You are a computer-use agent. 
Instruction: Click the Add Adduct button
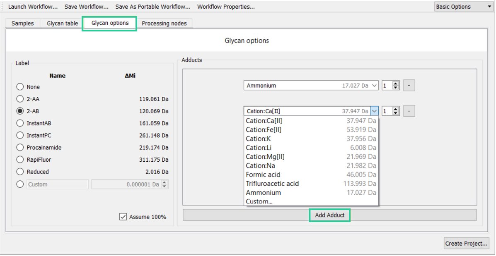click(329, 215)
